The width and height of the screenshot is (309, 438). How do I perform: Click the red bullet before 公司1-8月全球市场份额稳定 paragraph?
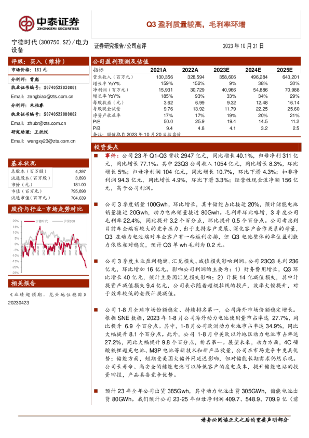[96, 310]
